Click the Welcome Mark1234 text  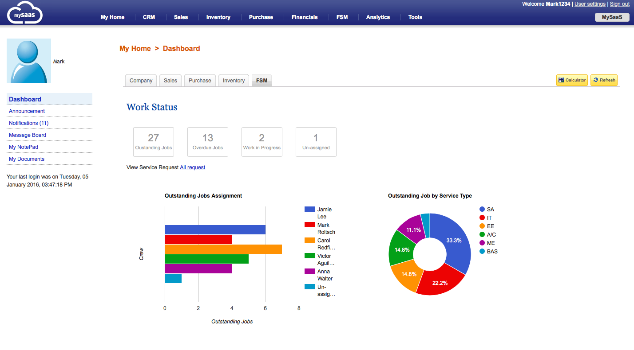(546, 4)
